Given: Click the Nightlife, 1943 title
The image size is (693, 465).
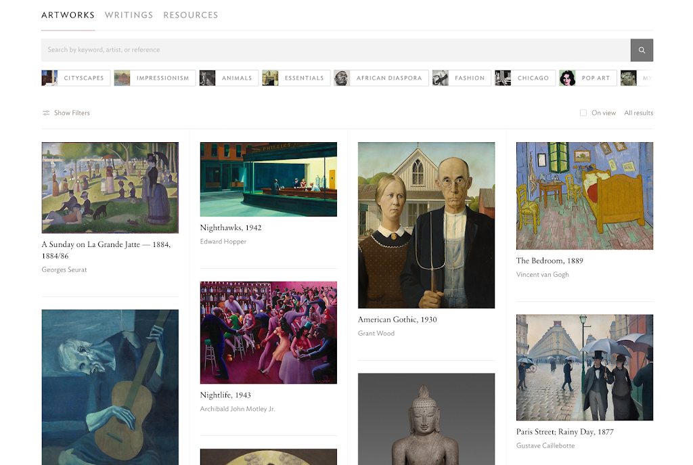Looking at the screenshot, I should 225,395.
